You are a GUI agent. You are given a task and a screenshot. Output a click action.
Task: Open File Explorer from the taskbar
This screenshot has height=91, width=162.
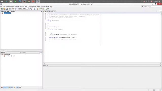click(11, 1)
